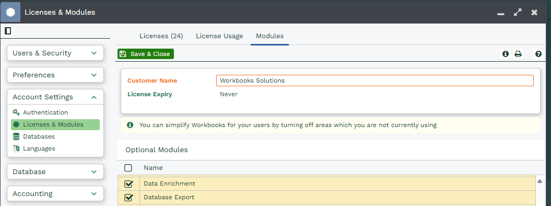This screenshot has height=206, width=551.
Task: Uncheck the Database Export module checkbox
Action: (x=128, y=197)
